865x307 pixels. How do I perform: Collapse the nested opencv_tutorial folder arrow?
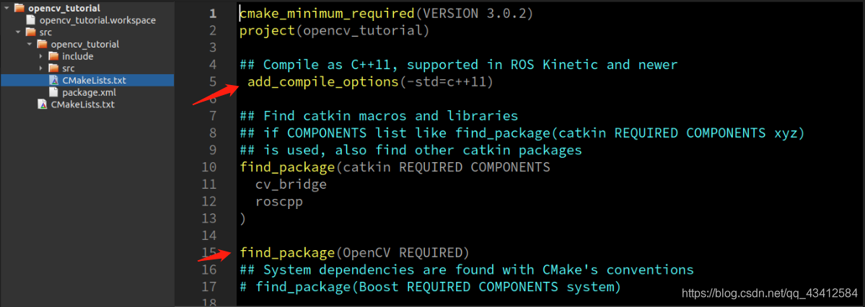tap(30, 45)
